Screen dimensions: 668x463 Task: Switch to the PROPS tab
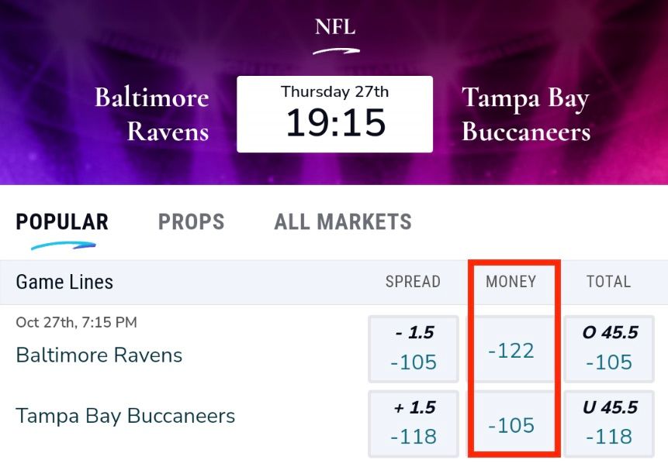pos(191,222)
